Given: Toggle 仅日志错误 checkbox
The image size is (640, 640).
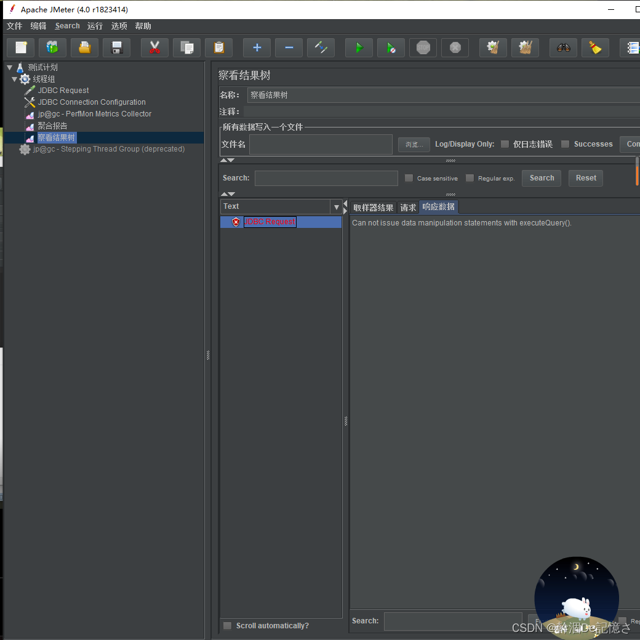Looking at the screenshot, I should 505,144.
